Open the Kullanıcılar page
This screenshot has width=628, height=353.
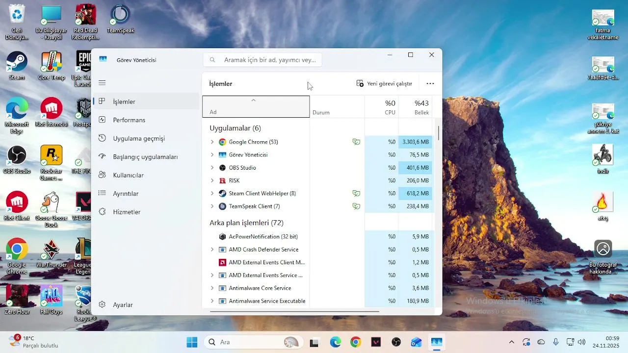(146, 175)
